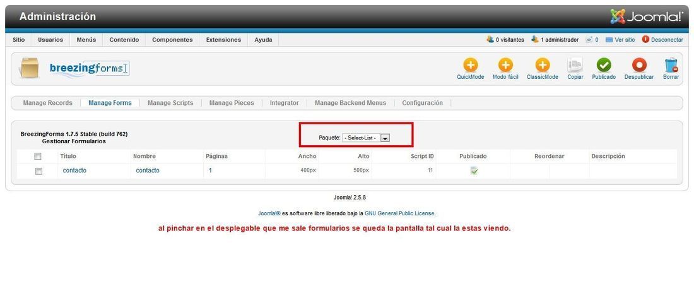Click the Copiar toolbar icon
The image size is (694, 291).
(575, 65)
